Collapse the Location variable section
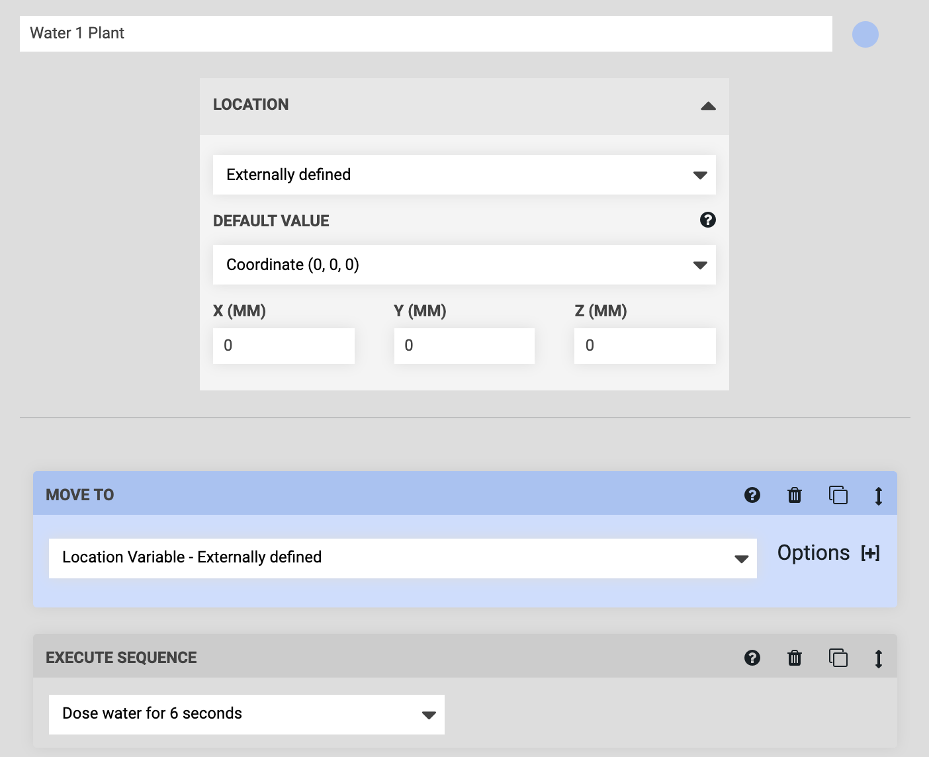 [708, 106]
